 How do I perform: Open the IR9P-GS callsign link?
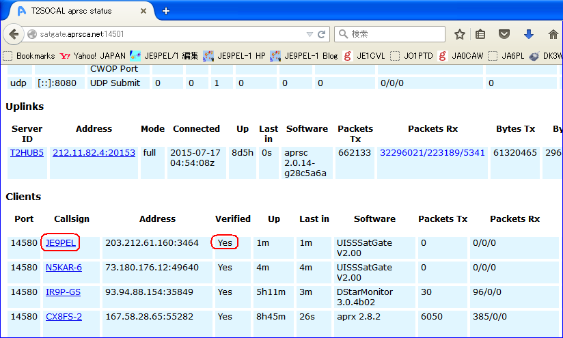[63, 292]
